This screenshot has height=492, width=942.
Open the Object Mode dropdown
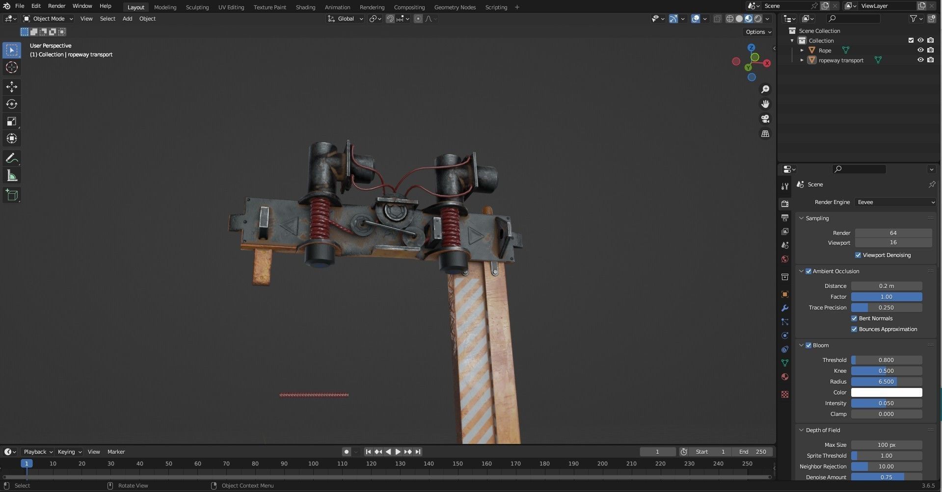pyautogui.click(x=48, y=19)
